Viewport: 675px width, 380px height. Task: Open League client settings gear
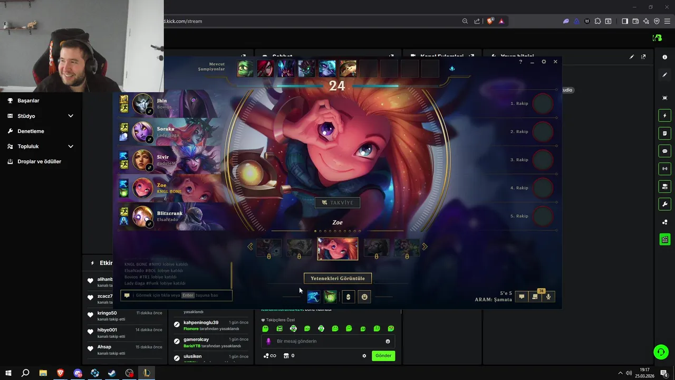point(544,62)
